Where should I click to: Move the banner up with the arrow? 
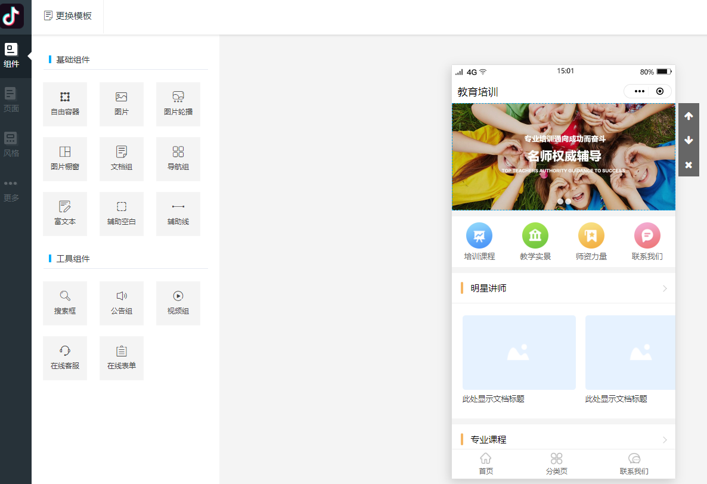point(689,116)
